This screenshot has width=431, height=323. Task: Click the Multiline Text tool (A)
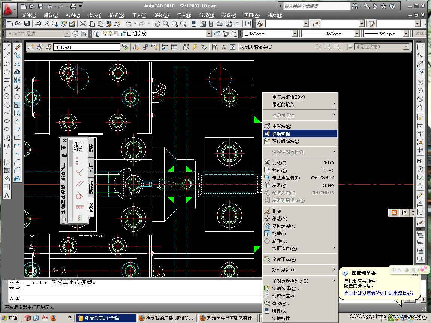coord(7,195)
